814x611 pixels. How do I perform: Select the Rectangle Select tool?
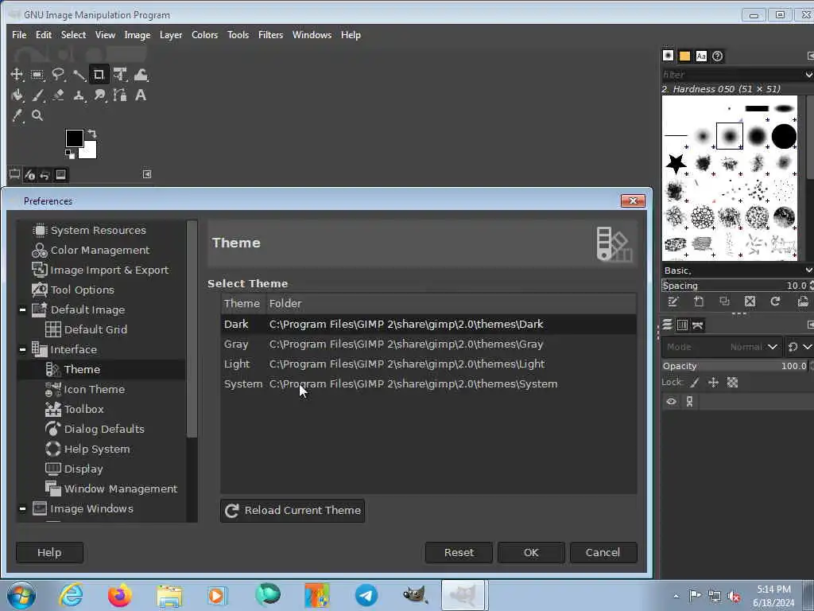point(37,75)
